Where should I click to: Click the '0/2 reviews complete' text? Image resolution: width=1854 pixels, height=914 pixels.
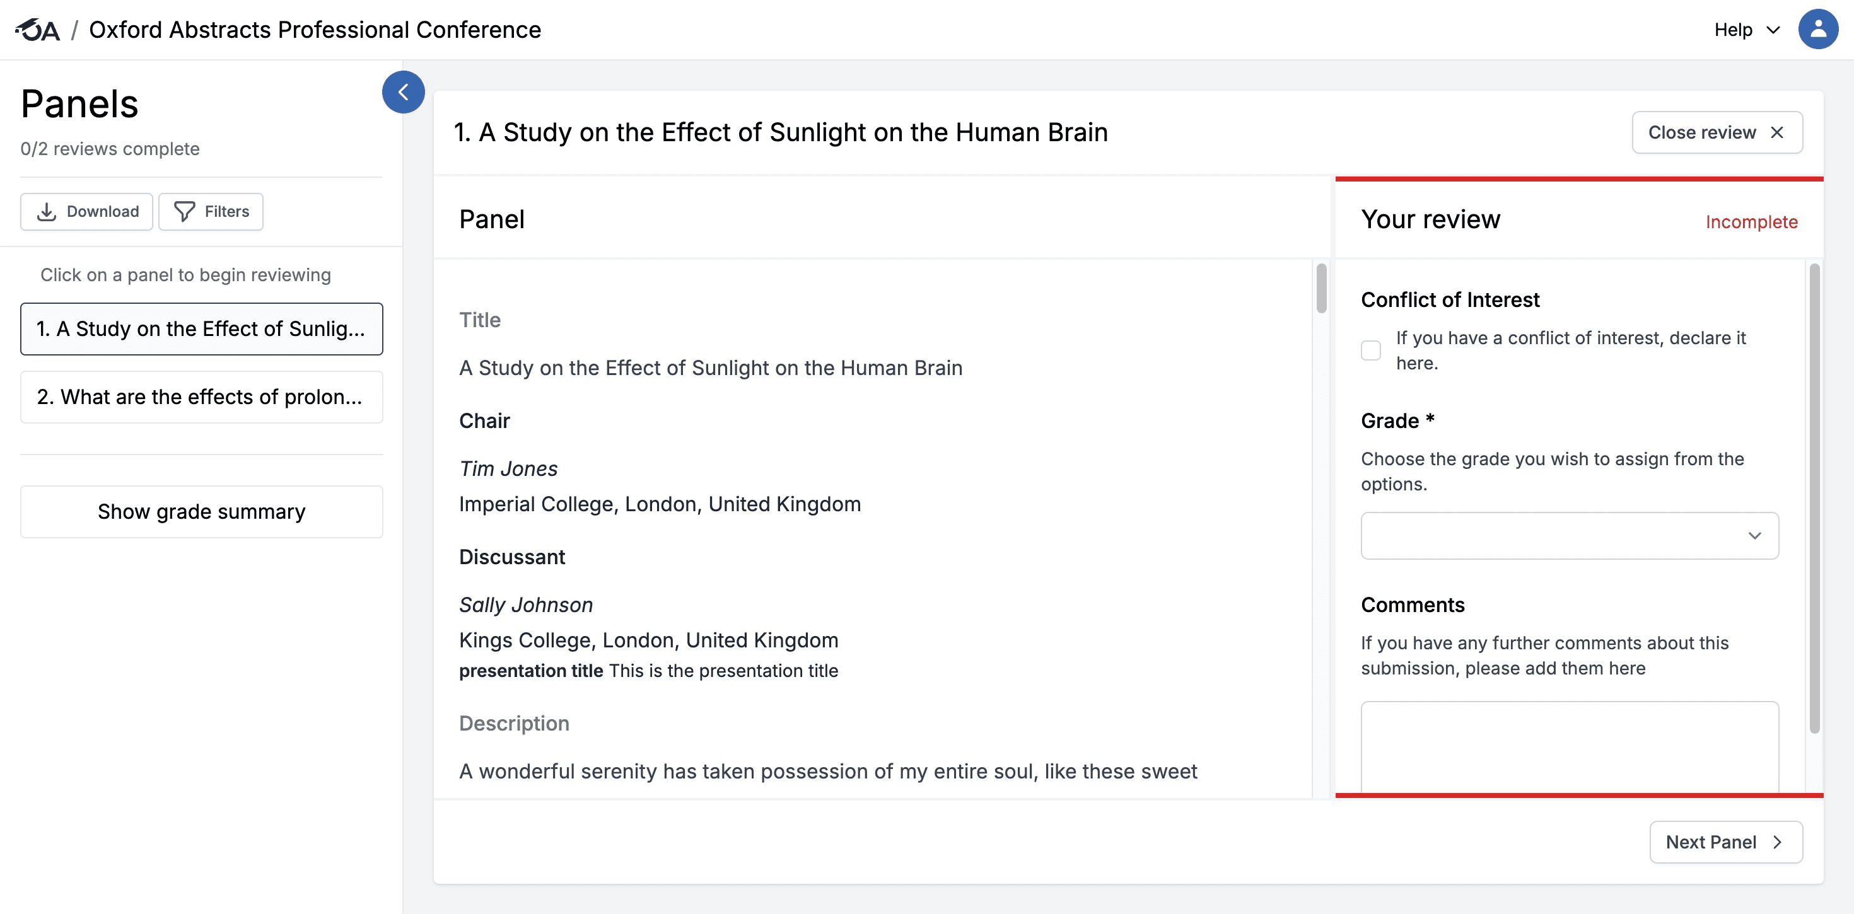point(110,149)
